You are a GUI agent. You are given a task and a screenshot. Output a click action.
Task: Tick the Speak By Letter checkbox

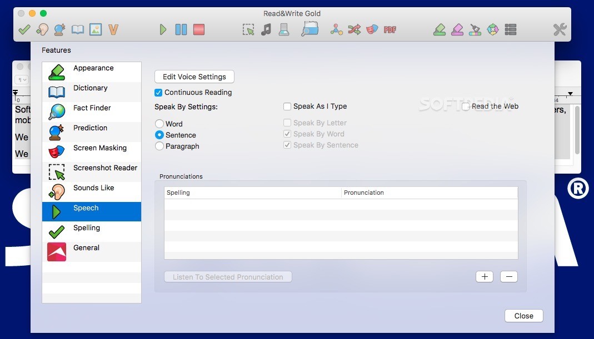287,123
